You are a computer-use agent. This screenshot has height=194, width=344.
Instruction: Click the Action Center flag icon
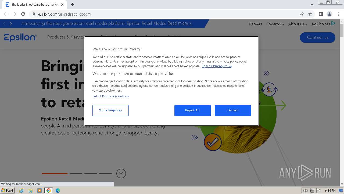tap(318, 190)
